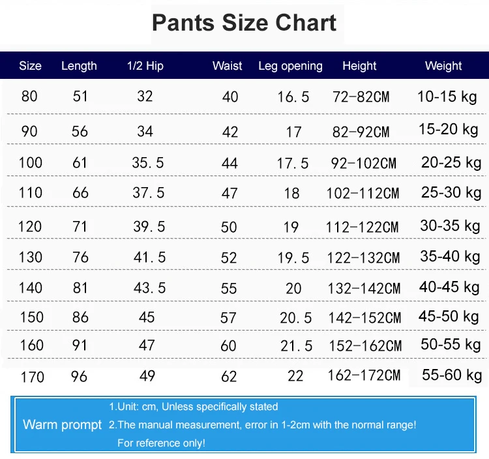Click the Leg opening column header
Viewport: 489px width, 459px height.
coord(290,66)
